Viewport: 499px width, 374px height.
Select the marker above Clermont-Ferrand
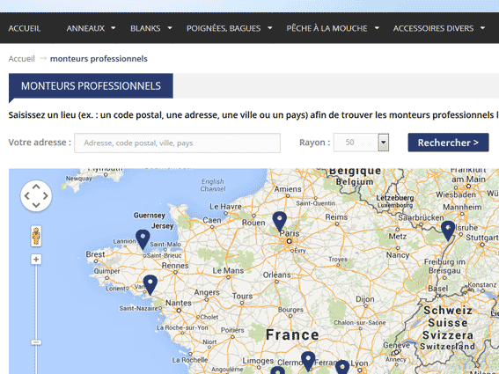pyautogui.click(x=308, y=362)
